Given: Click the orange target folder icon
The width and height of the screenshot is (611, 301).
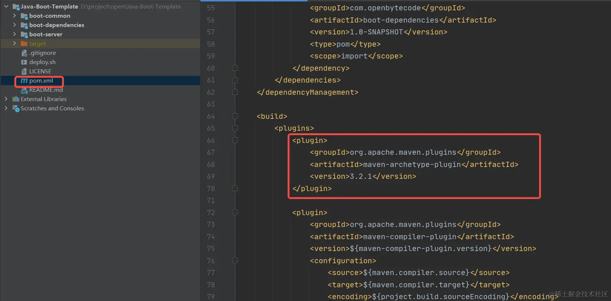Looking at the screenshot, I should (x=24, y=44).
